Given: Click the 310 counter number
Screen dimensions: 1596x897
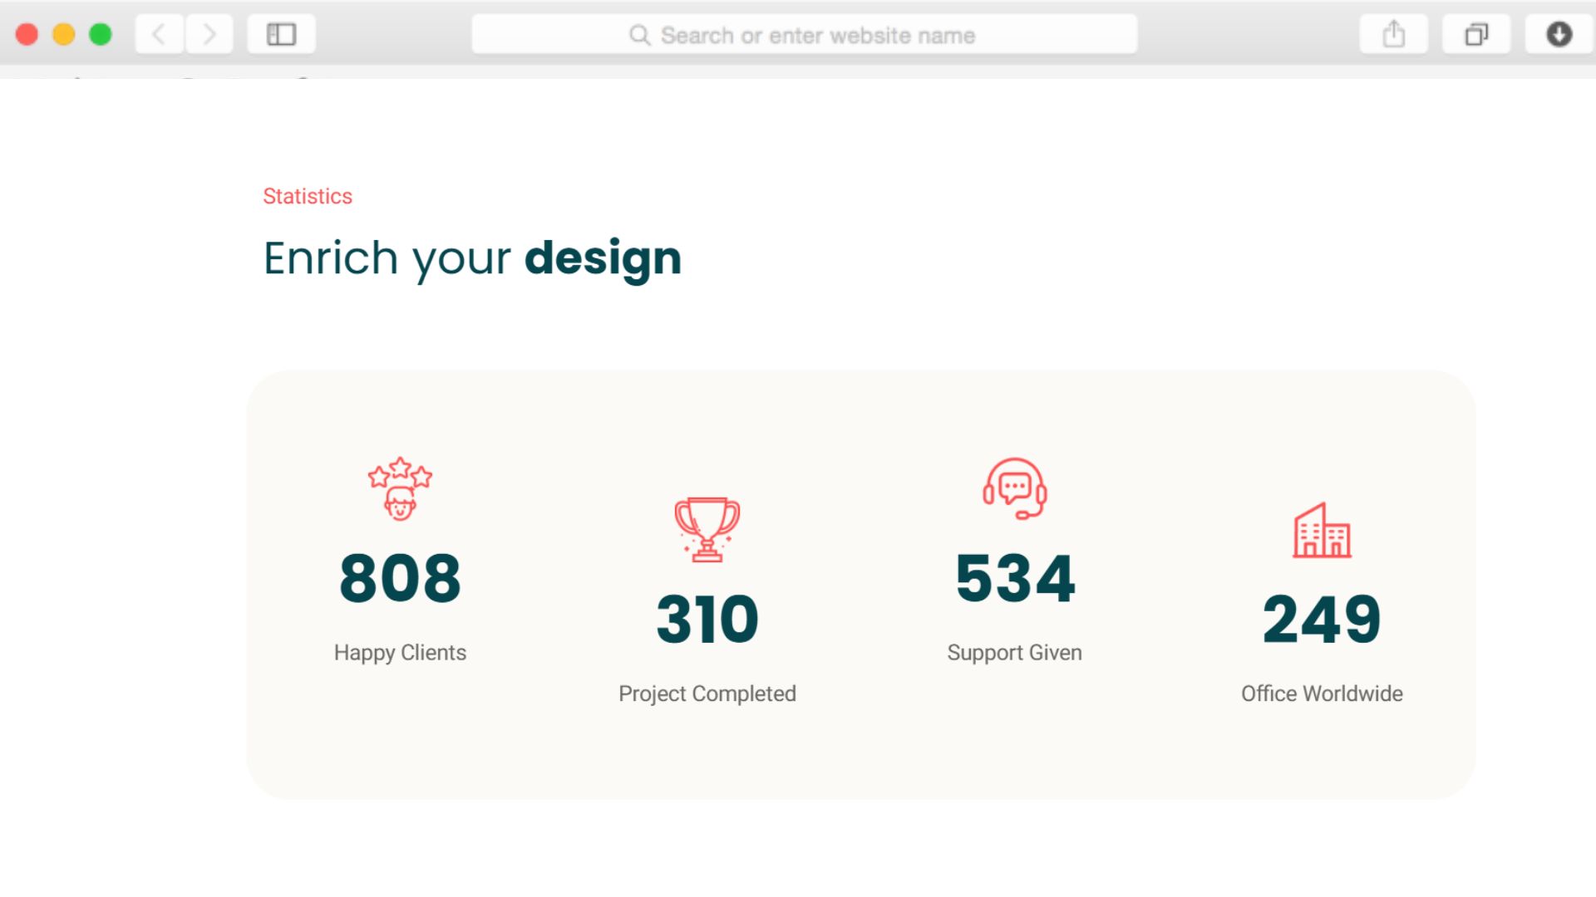Looking at the screenshot, I should click(x=707, y=620).
